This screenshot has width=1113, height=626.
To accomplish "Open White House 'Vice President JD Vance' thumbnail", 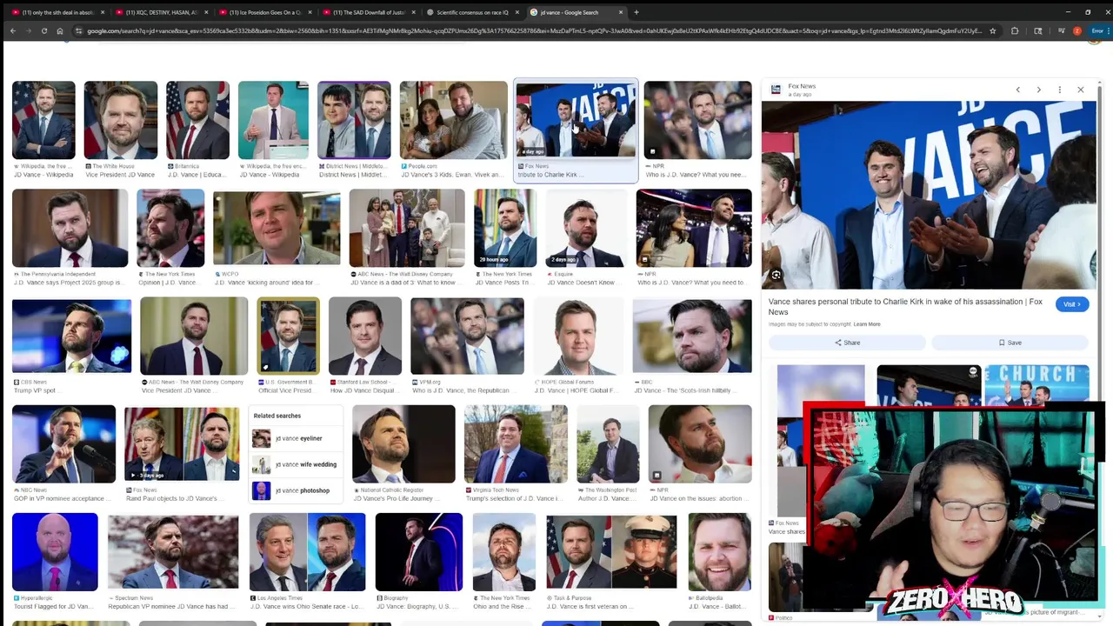I will click(120, 120).
